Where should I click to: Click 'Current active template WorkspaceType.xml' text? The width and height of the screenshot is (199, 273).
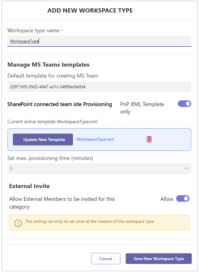(x=52, y=122)
